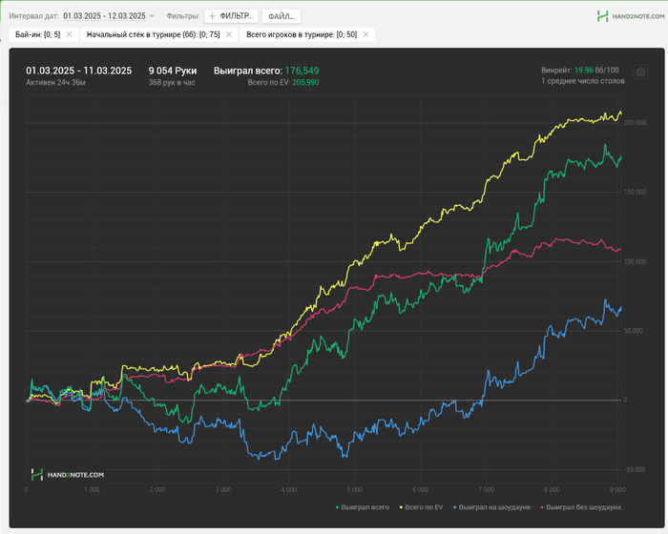
Task: Click the 368 рук в час text
Action: (x=172, y=82)
